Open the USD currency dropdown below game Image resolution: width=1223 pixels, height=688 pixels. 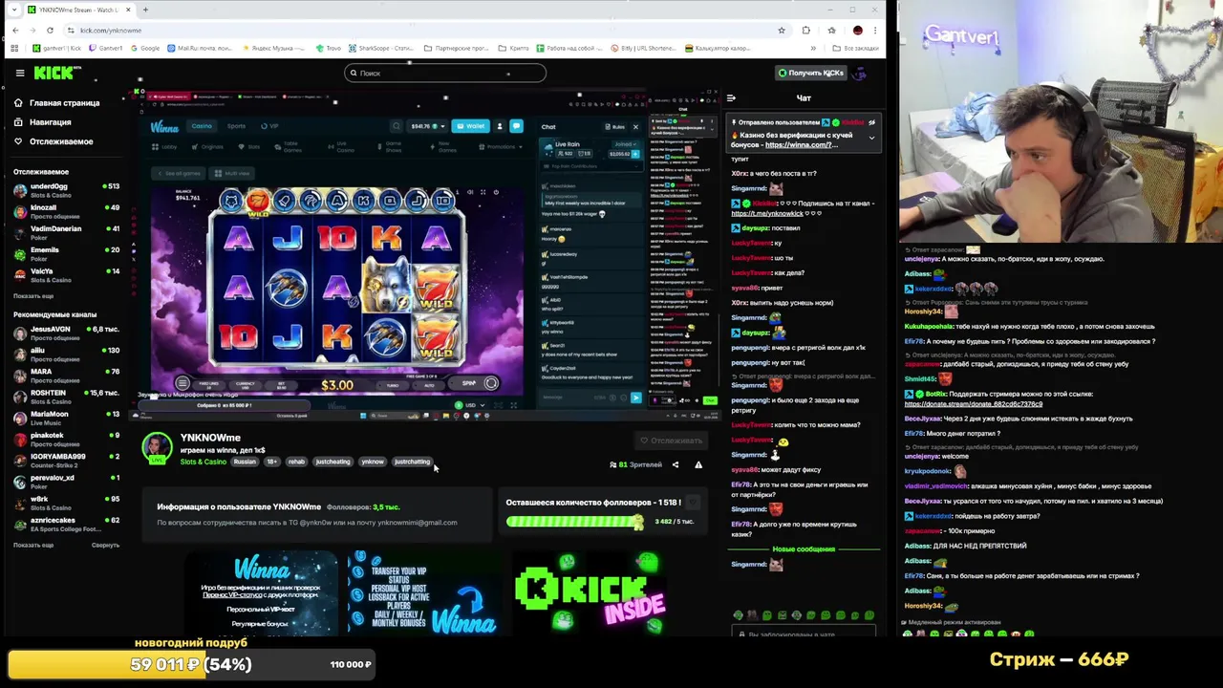(x=470, y=406)
